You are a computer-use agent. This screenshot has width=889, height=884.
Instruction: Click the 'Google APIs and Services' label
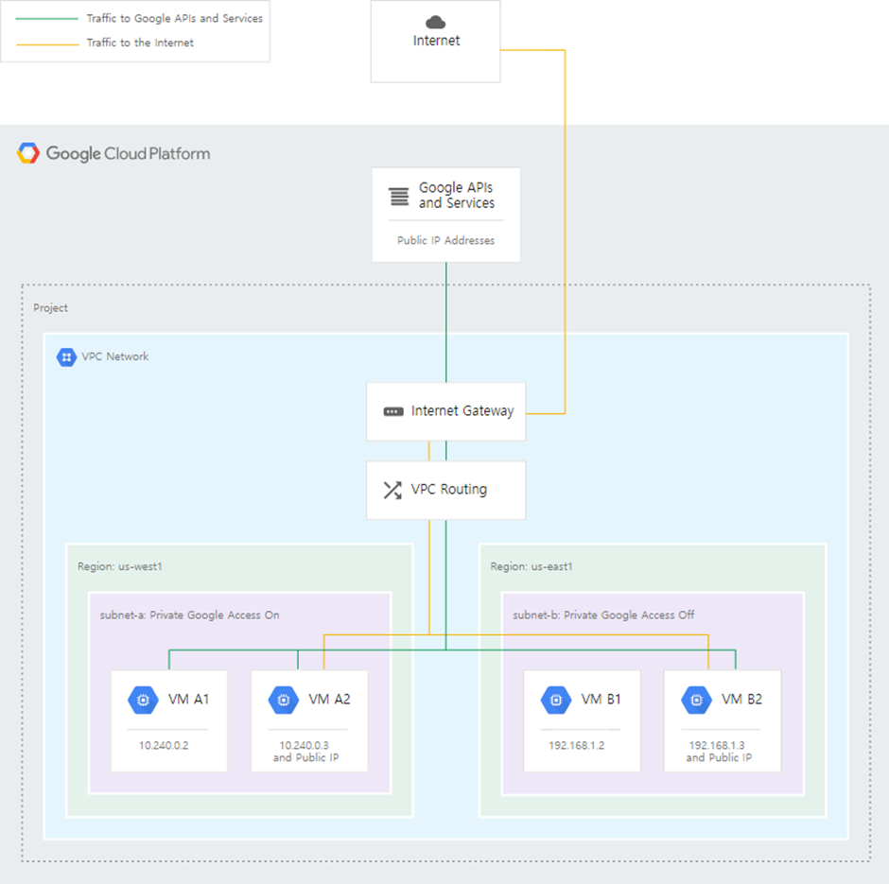coord(457,195)
